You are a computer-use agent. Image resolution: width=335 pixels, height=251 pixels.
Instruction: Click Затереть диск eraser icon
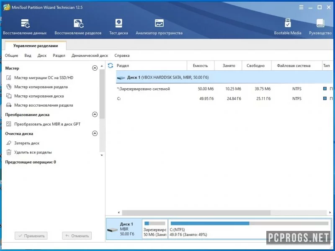pos(8,143)
